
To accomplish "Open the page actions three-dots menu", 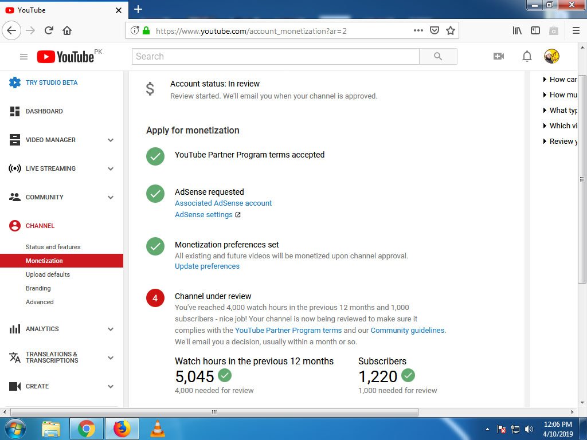I will 418,30.
